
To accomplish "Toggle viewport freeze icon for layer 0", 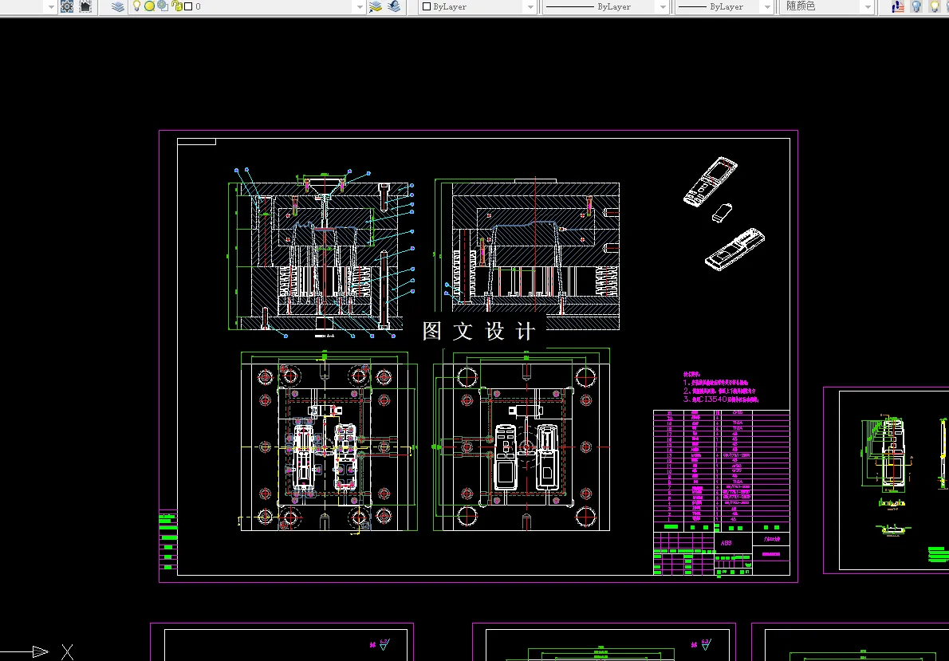I will 162,6.
